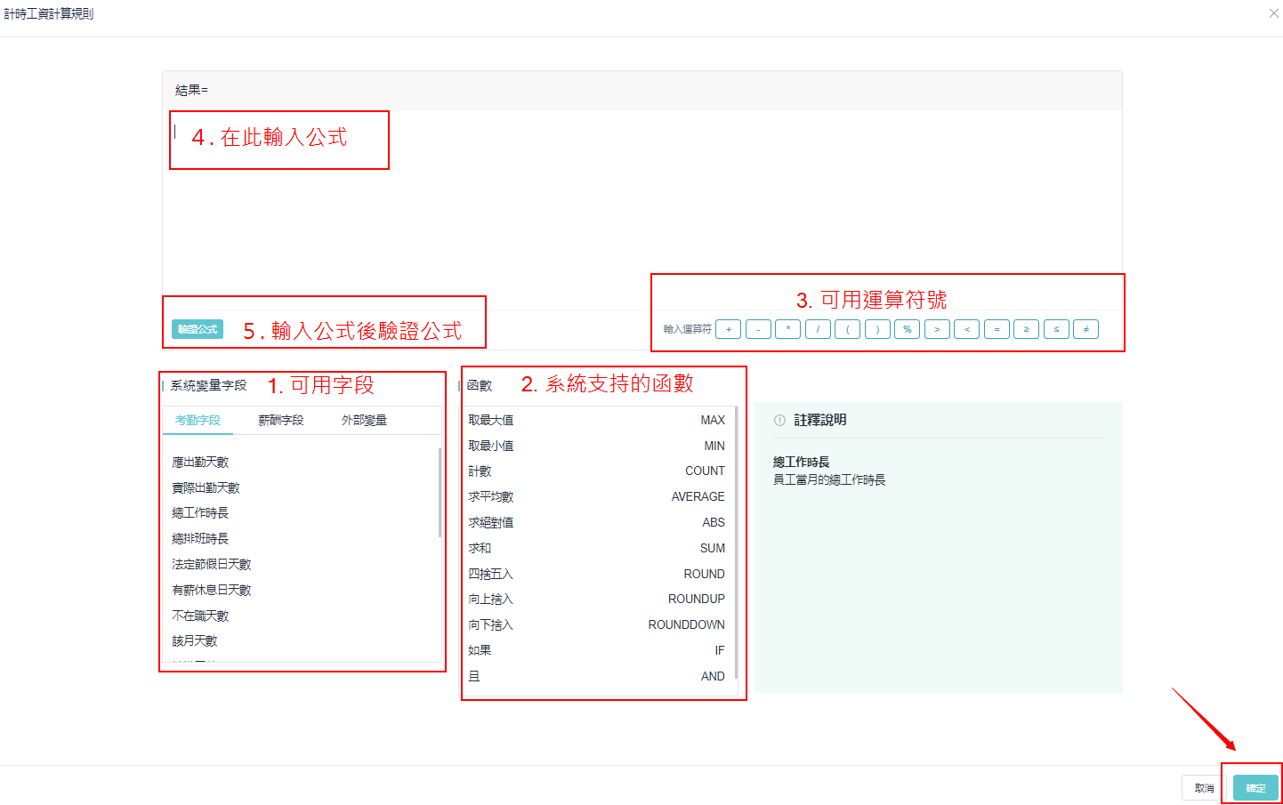This screenshot has width=1283, height=805.
Task: Insert the left parenthesis operator
Action: [847, 329]
